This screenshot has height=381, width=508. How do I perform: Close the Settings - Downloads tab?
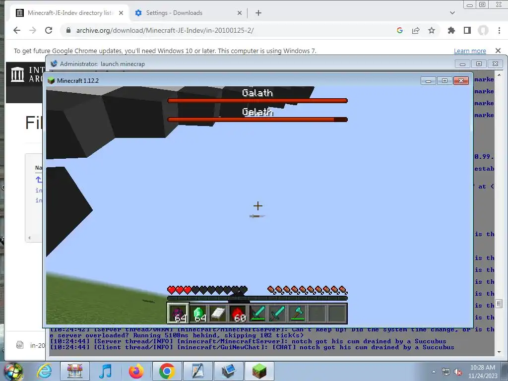[240, 13]
